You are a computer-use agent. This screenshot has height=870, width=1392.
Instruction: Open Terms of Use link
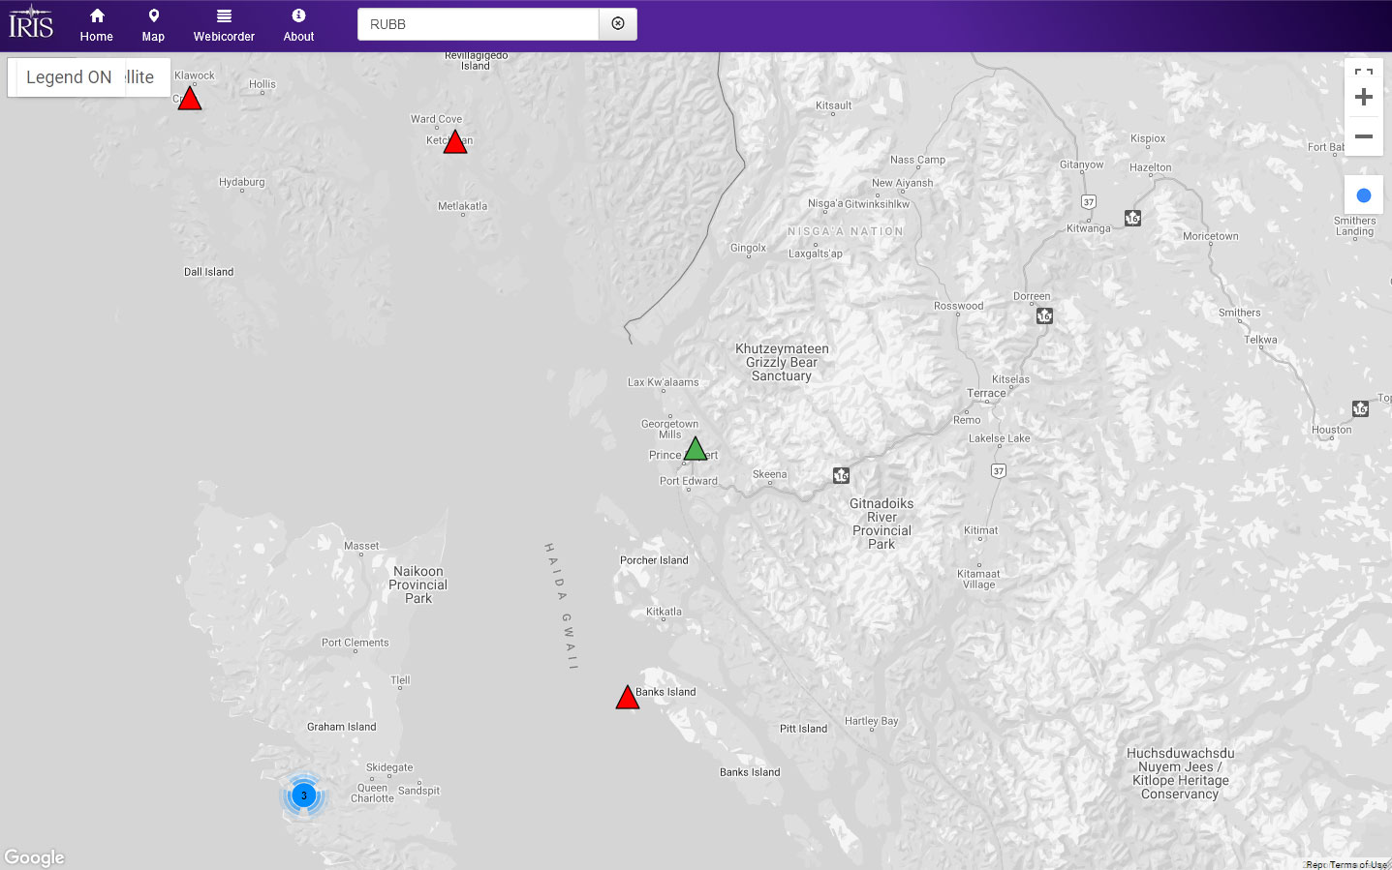click(1358, 864)
